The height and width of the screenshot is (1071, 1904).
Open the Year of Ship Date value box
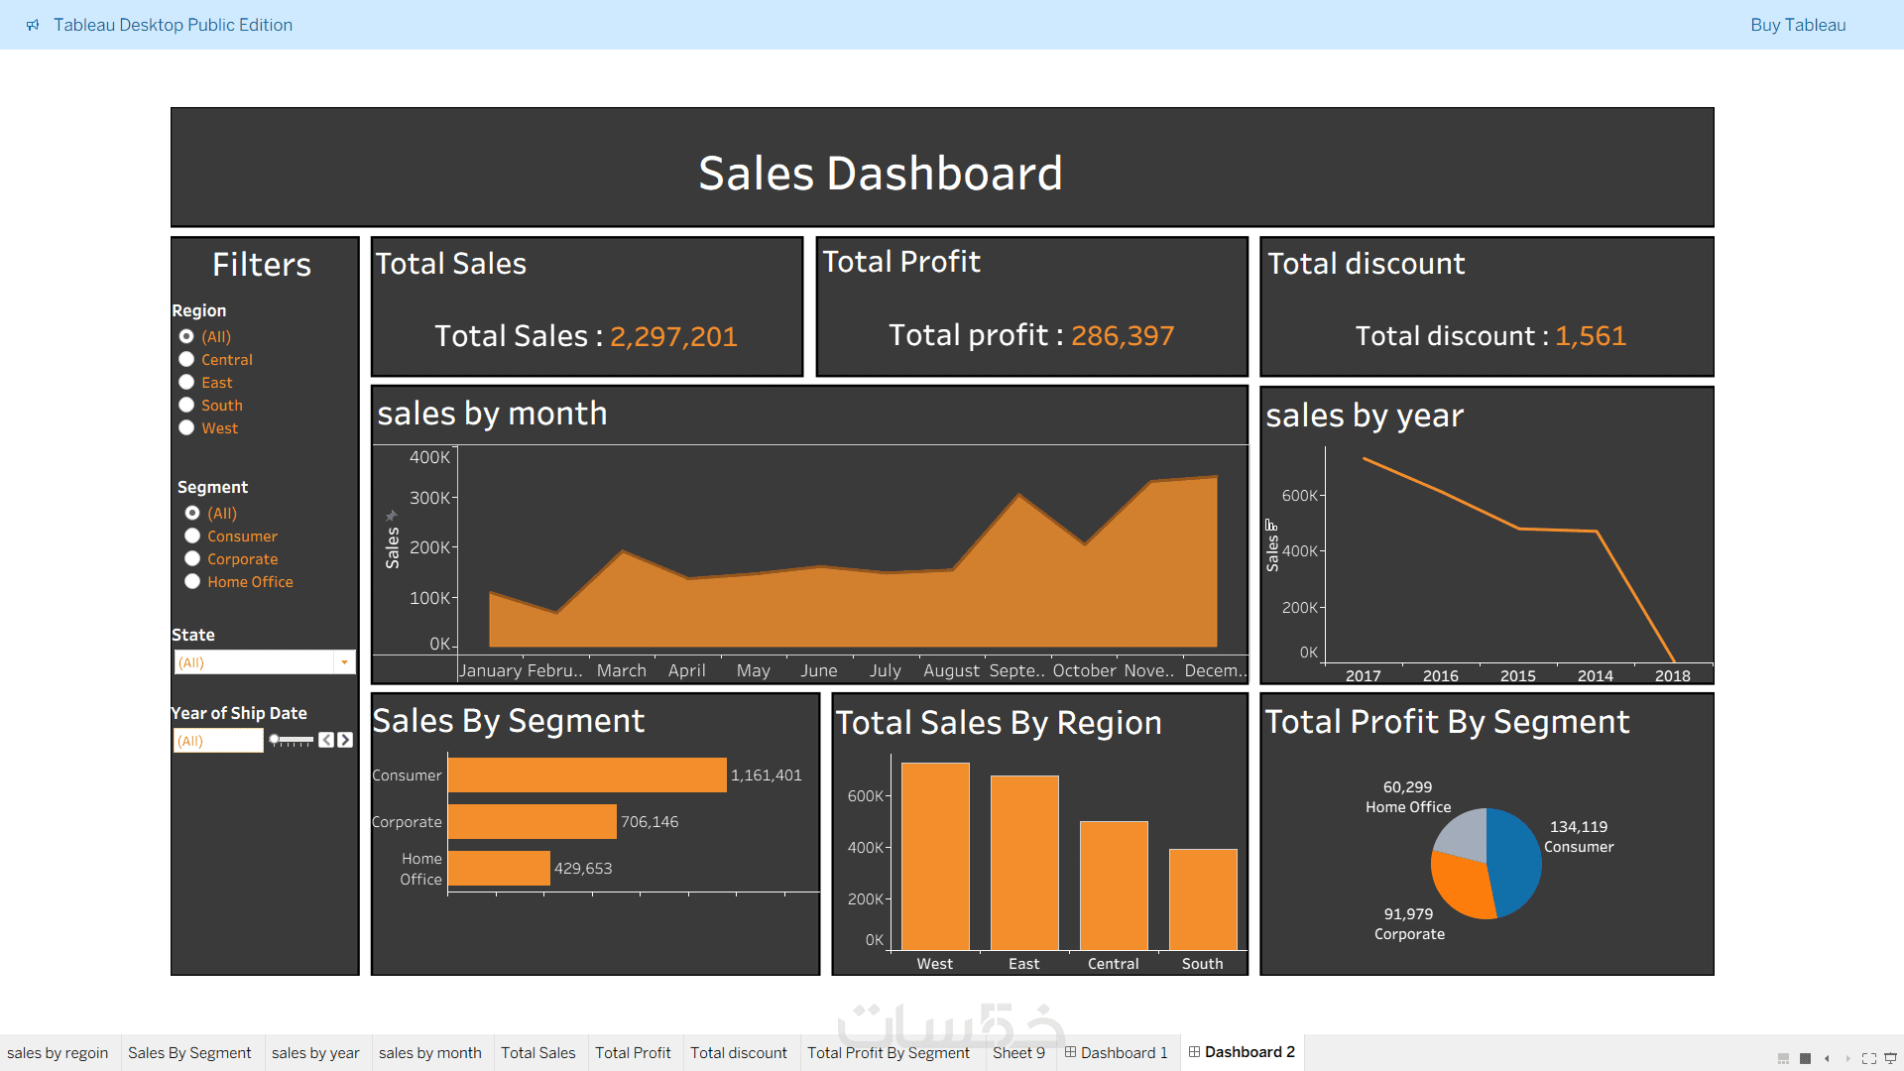[218, 740]
